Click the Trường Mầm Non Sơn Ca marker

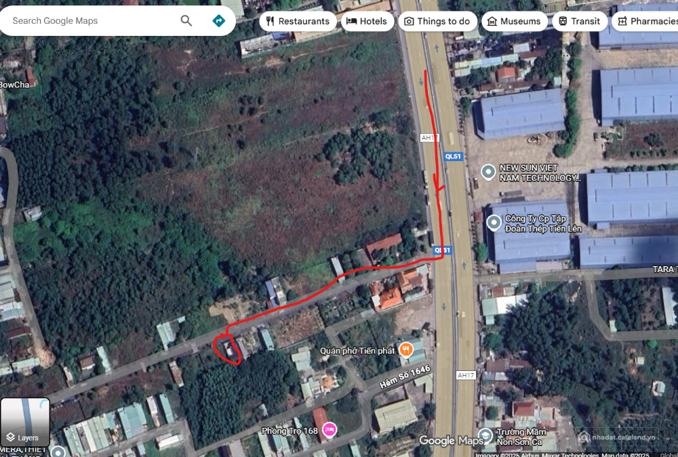coord(485,435)
